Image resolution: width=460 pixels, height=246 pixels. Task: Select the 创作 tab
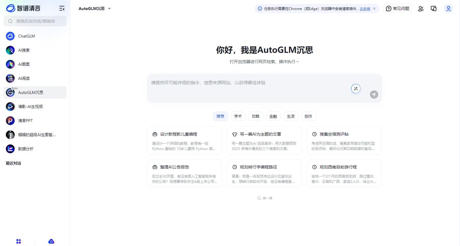click(308, 116)
